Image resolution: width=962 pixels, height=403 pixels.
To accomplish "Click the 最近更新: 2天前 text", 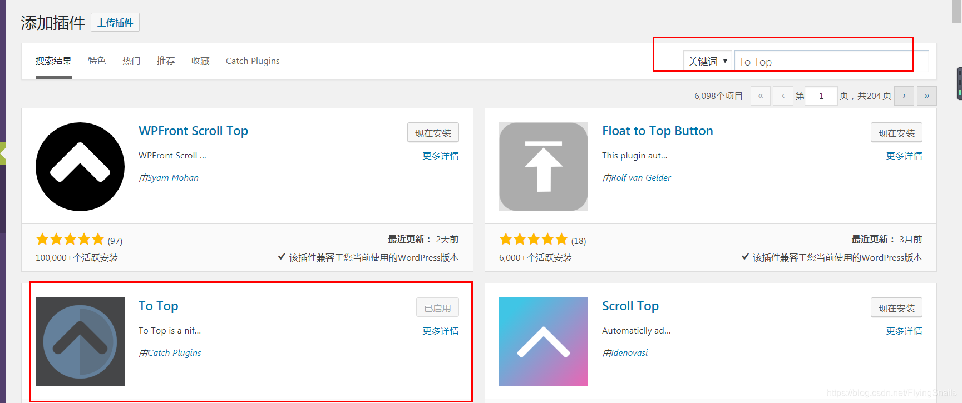I will (423, 240).
